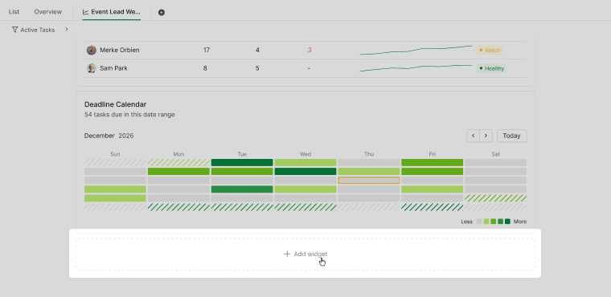This screenshot has height=297, width=611.
Task: Click the Less legend label
Action: click(x=467, y=222)
